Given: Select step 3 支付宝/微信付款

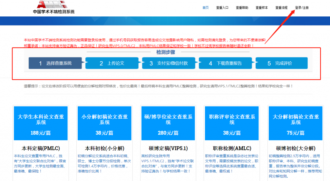Looking at the screenshot, I should point(169,63).
